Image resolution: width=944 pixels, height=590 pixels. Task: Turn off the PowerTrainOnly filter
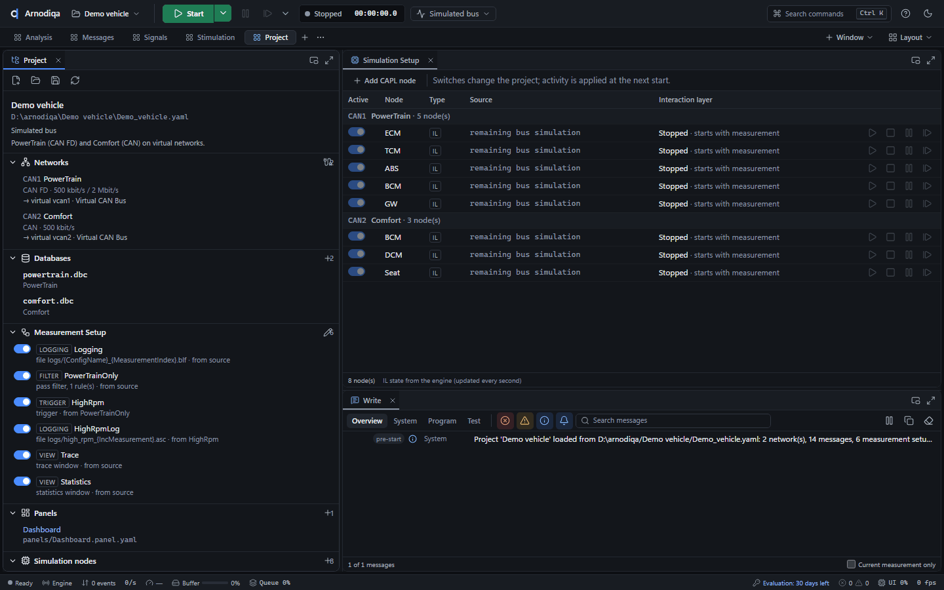(x=22, y=376)
